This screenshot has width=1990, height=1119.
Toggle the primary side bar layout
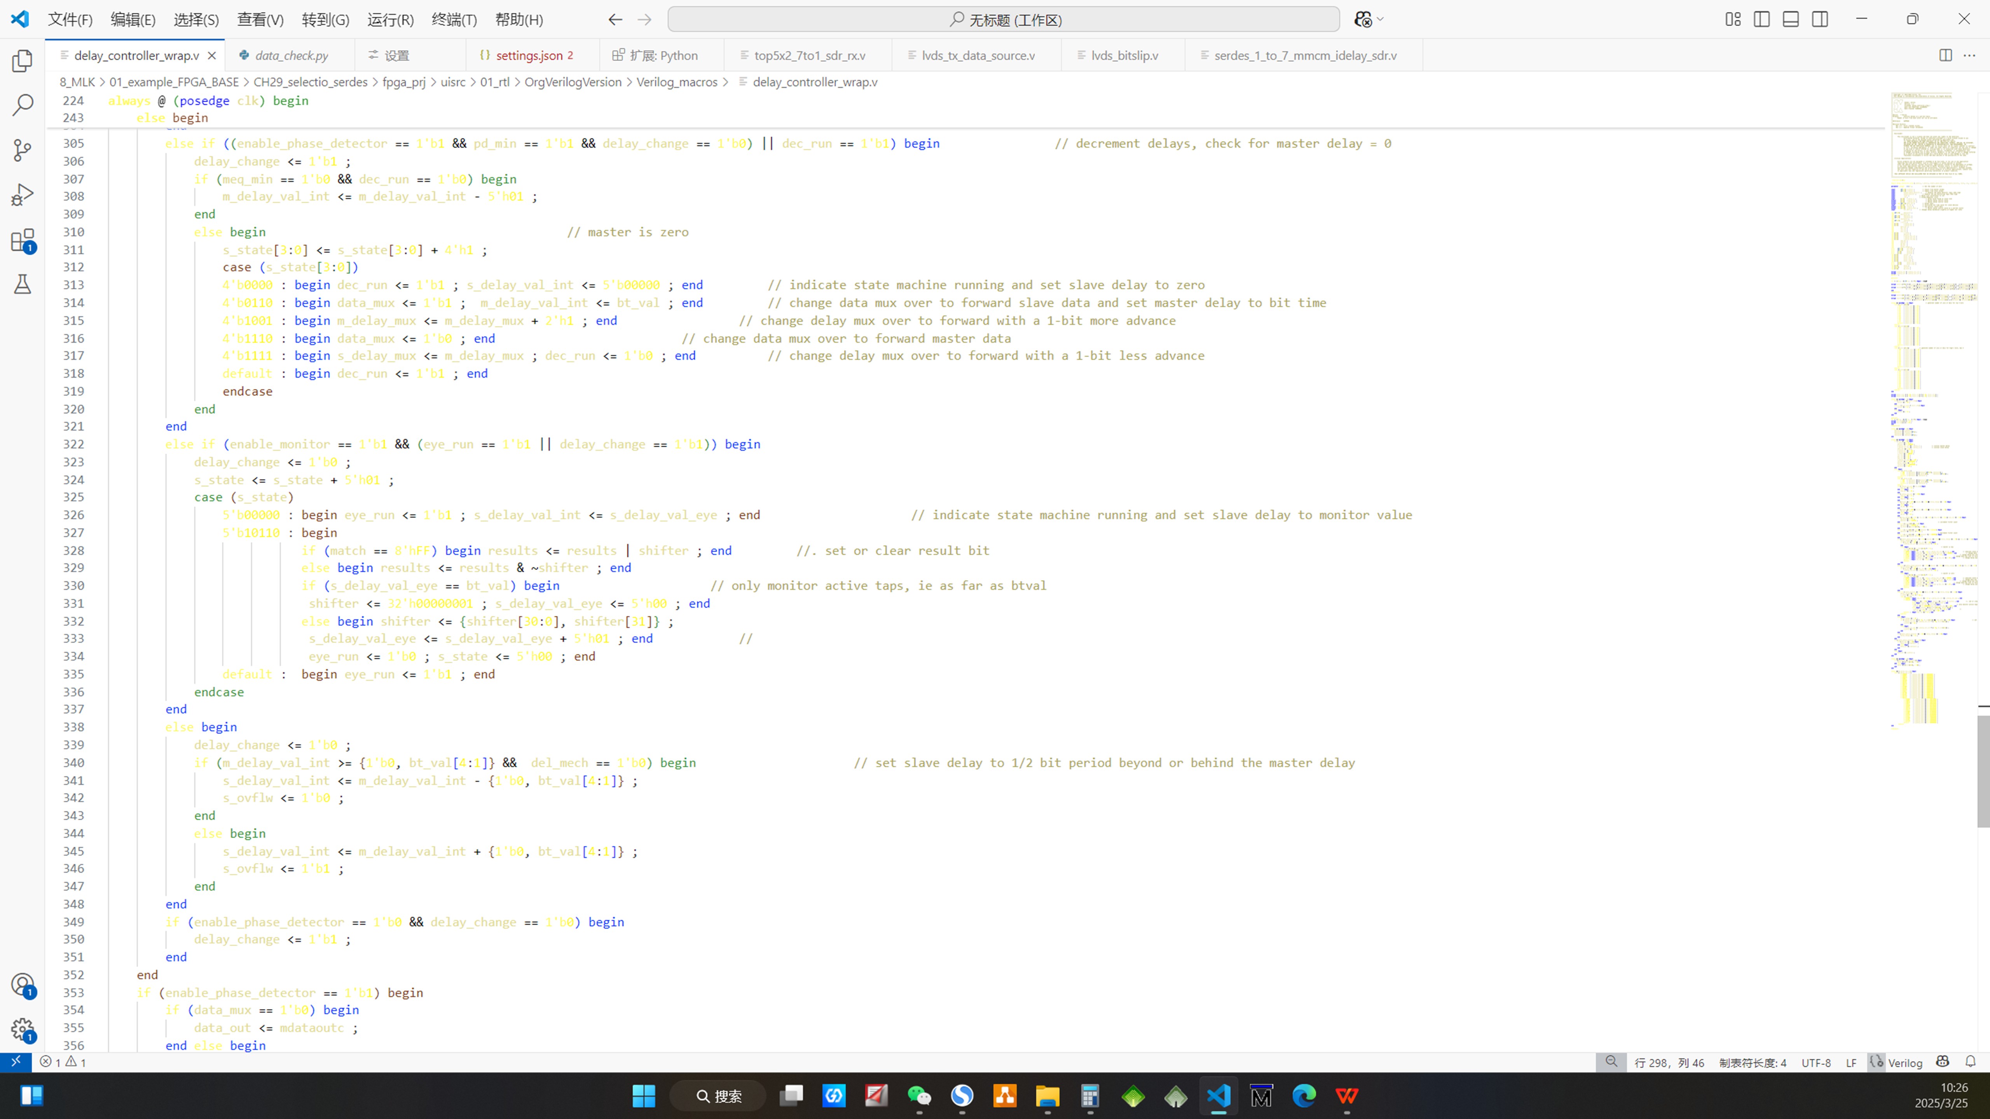click(x=1761, y=19)
